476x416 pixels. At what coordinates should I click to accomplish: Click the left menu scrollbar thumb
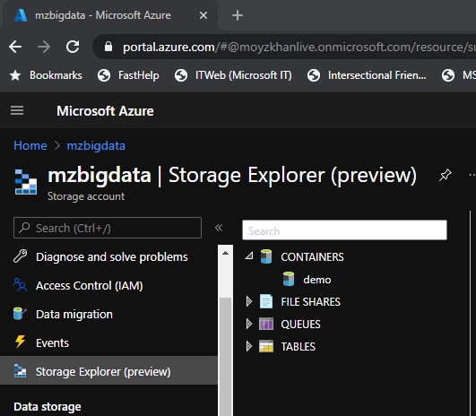(225, 357)
